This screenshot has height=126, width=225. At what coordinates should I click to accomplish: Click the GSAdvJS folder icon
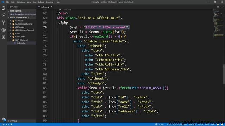pyautogui.click(x=13, y=21)
